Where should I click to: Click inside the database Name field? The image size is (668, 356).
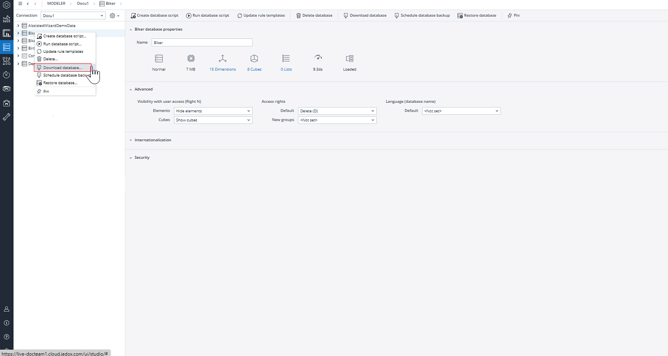click(x=202, y=42)
